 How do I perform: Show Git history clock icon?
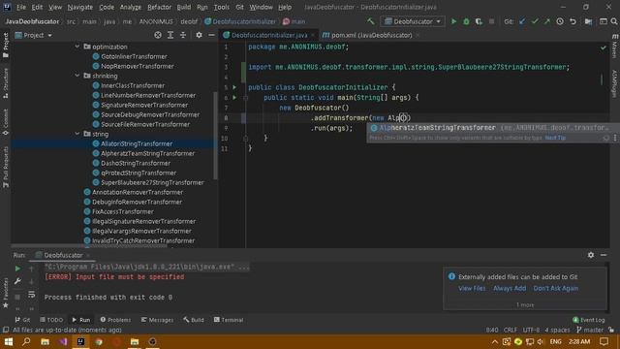560,21
